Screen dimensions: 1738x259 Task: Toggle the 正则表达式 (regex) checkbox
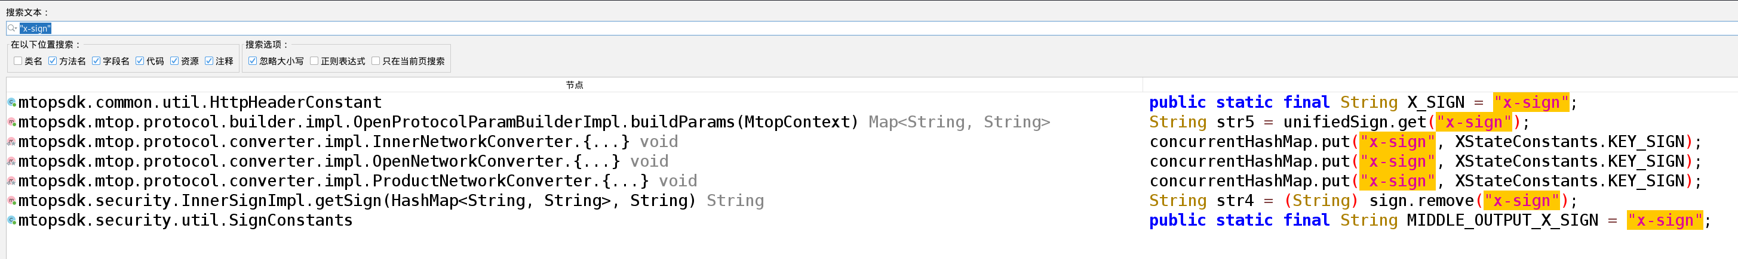tap(314, 61)
